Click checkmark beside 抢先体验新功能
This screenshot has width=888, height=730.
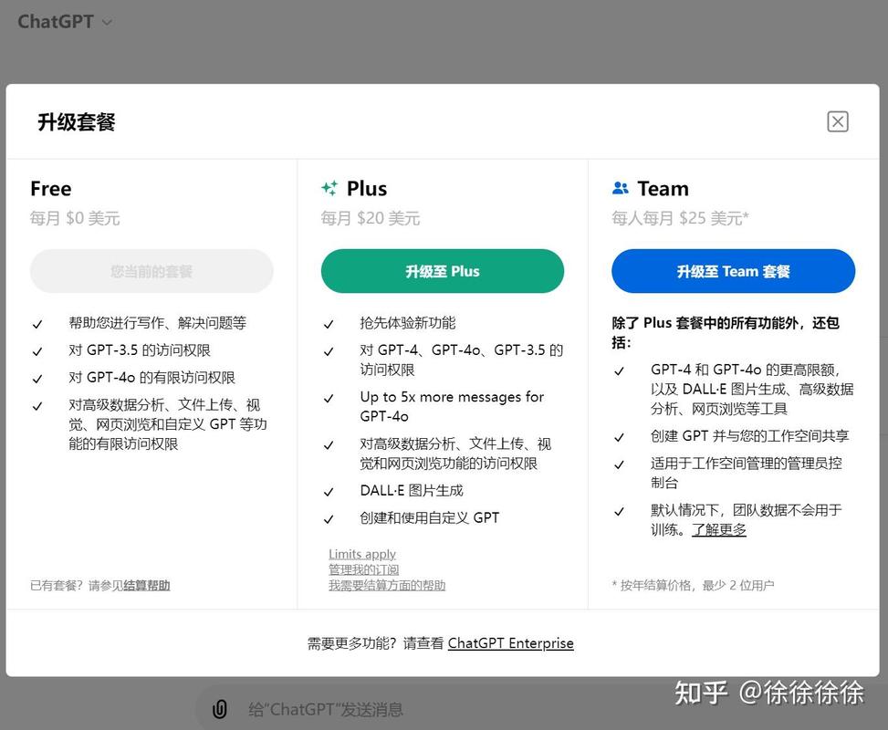tap(329, 325)
